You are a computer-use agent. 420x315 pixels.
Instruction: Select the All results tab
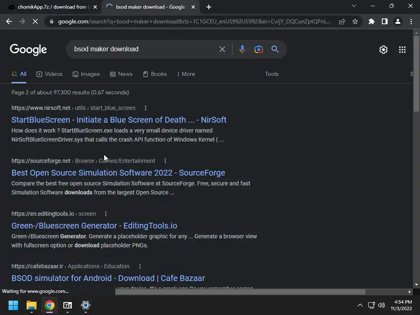pos(19,74)
